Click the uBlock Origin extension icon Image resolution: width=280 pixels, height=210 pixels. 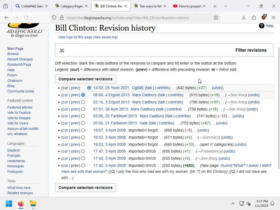pyautogui.click(x=264, y=17)
